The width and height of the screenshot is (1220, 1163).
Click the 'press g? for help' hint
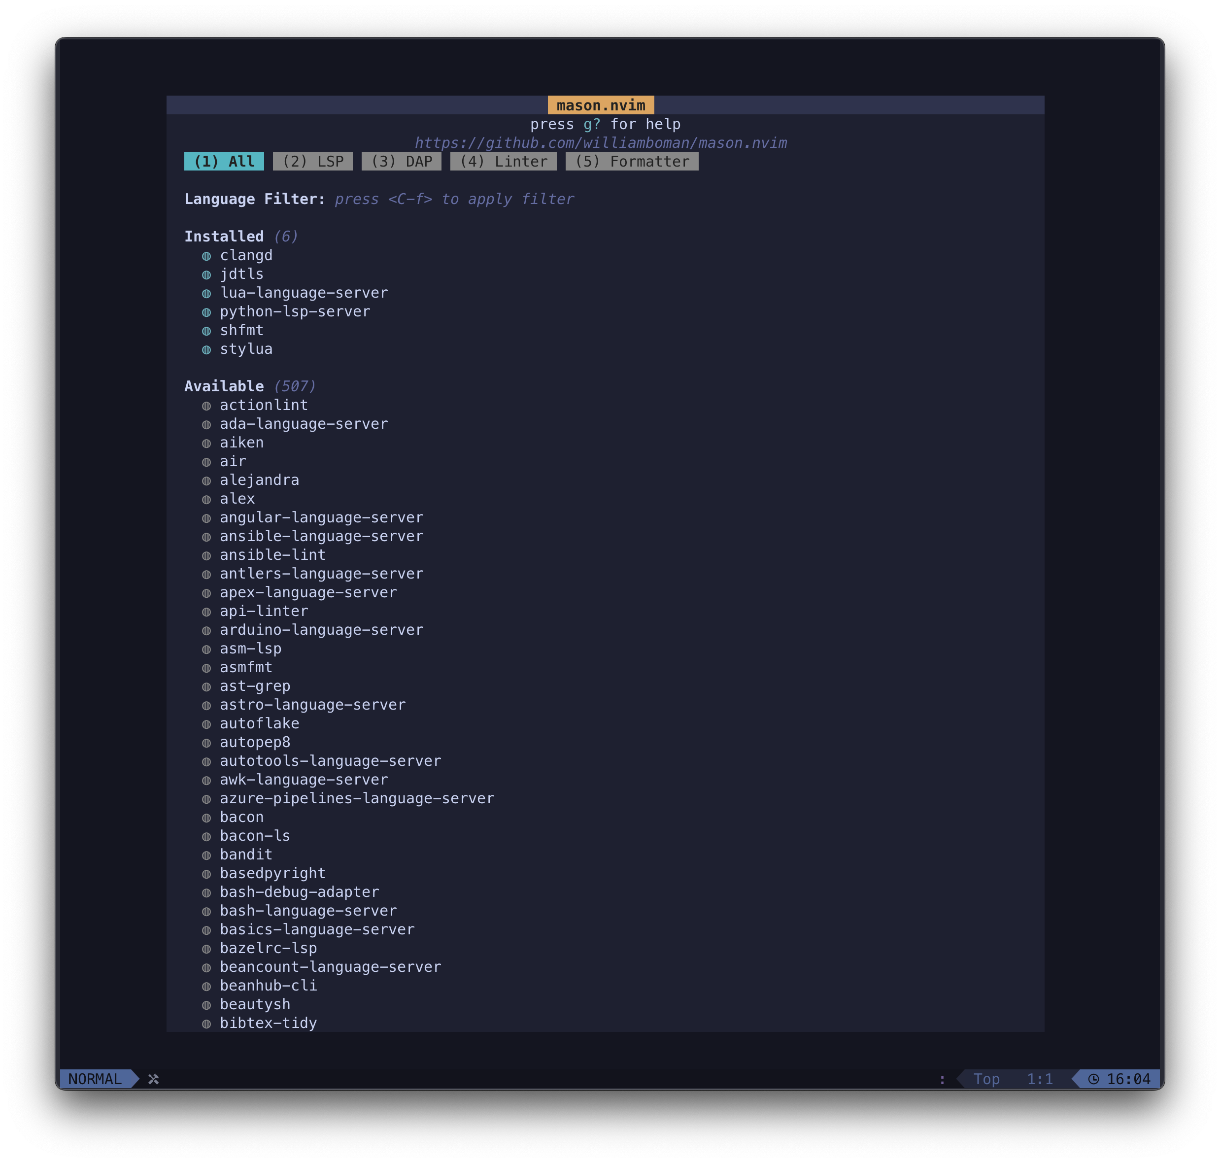tap(605, 124)
